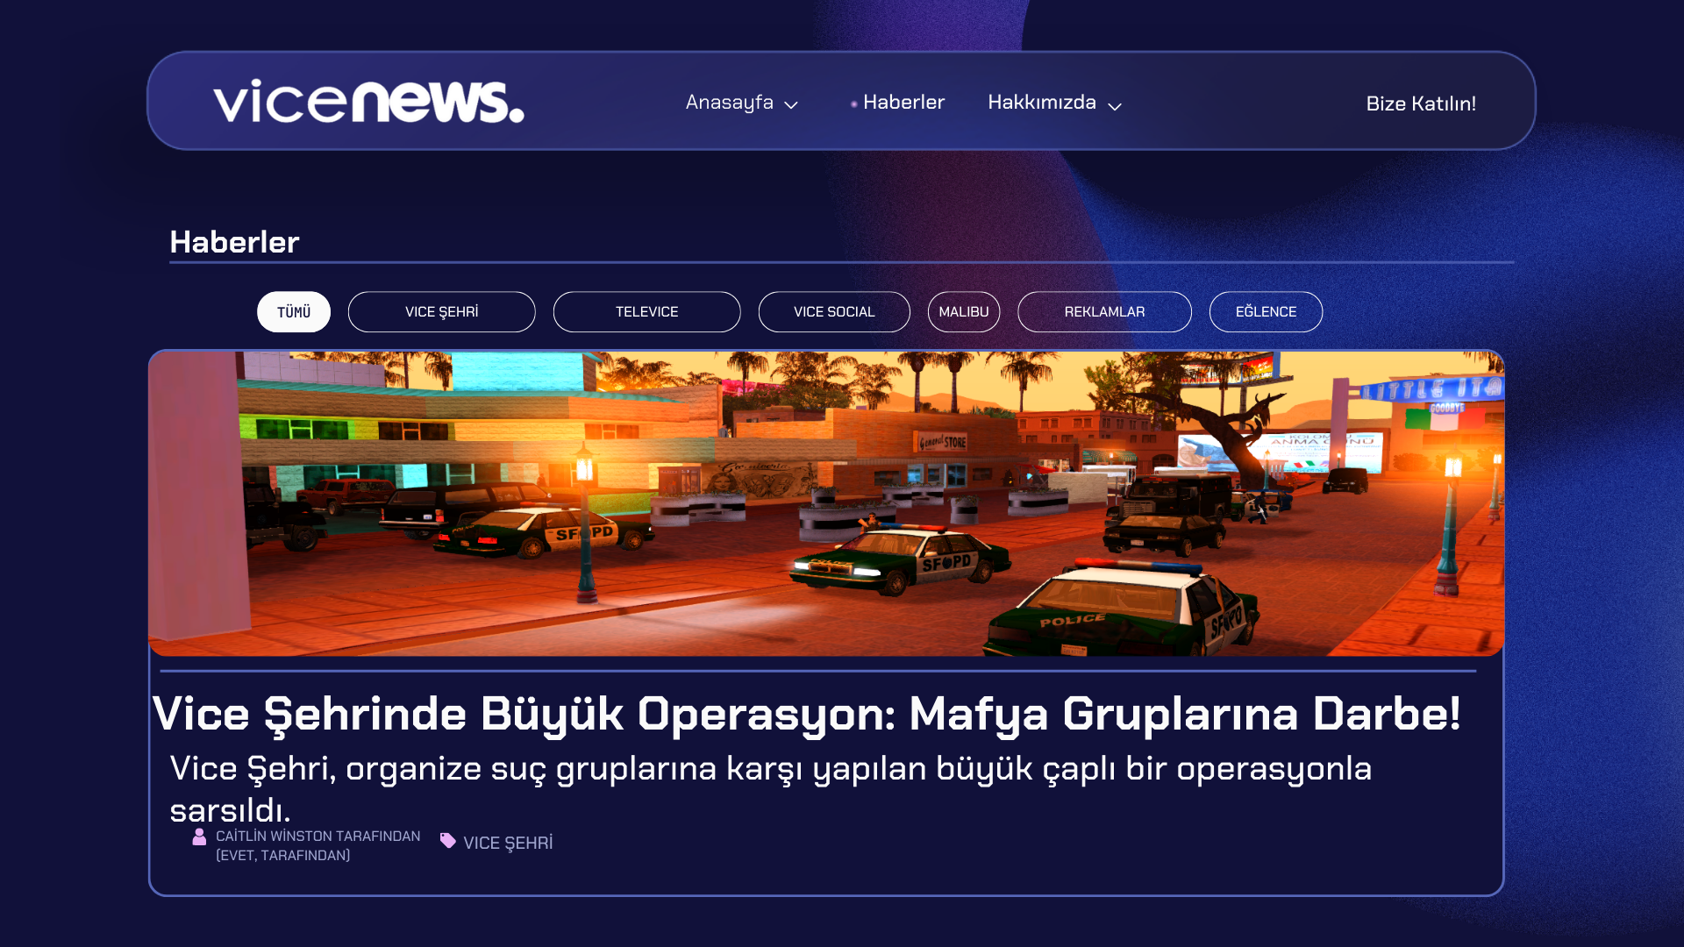Open the Anasayfa menu
Screen dimensions: 1684x947
point(730,103)
